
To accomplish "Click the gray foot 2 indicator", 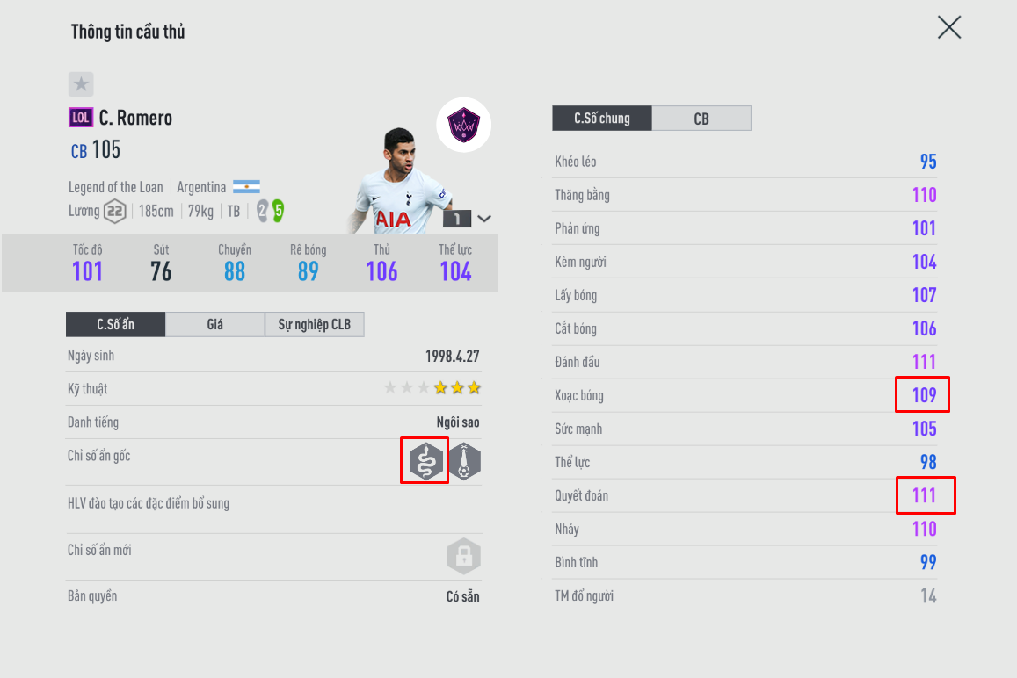I will (262, 211).
